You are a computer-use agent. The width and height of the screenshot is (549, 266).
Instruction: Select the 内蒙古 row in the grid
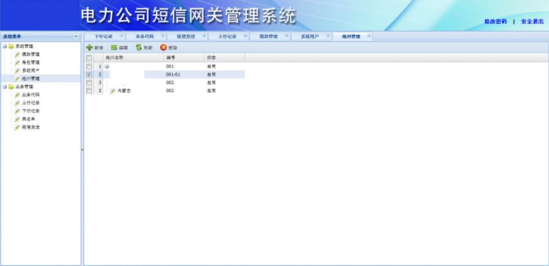[x=124, y=90]
